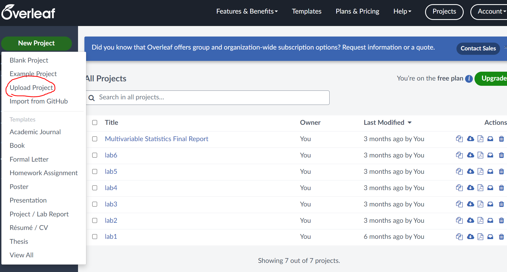Check the lab2 project checkbox
This screenshot has width=507, height=272.
95,221
